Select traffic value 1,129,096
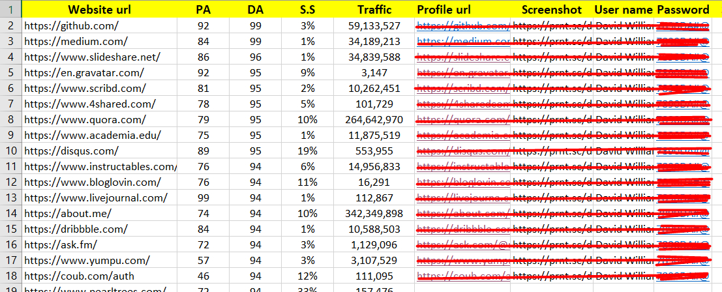The height and width of the screenshot is (292, 722). coord(374,244)
